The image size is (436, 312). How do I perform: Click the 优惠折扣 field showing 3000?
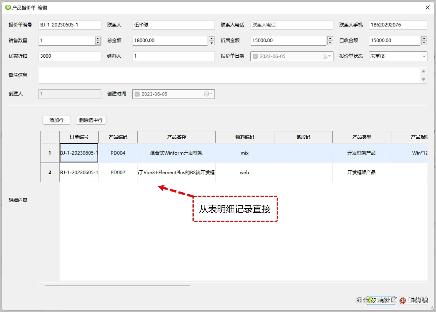tap(70, 56)
